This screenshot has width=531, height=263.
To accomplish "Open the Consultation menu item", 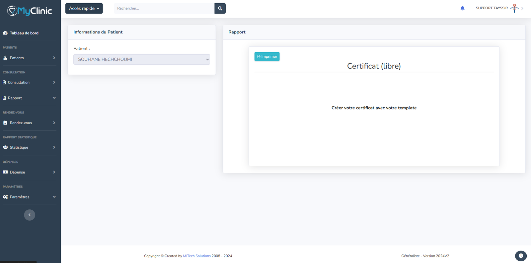I will coord(19,82).
